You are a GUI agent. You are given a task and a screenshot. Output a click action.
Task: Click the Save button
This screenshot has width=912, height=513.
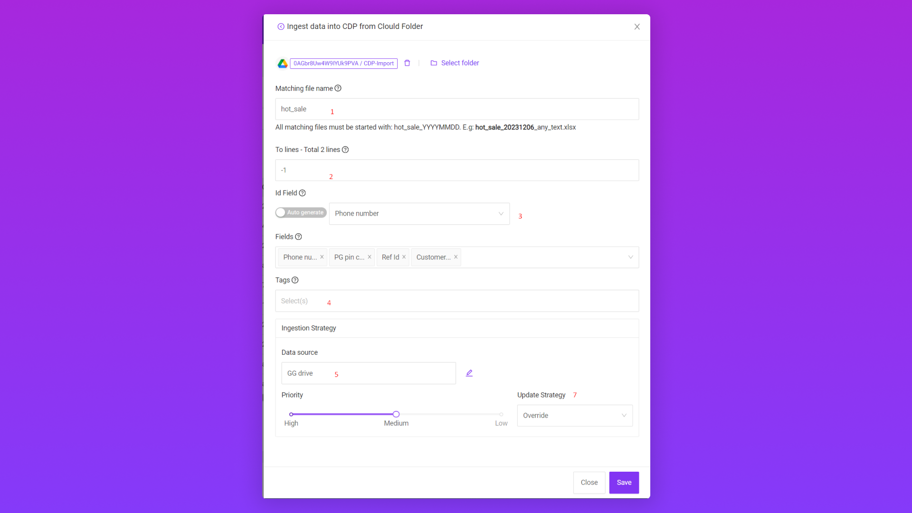click(624, 483)
